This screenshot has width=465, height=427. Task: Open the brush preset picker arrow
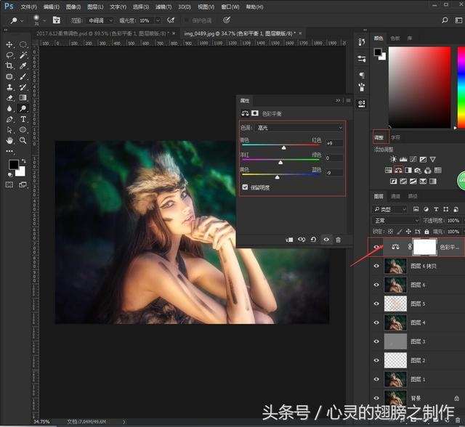45,20
